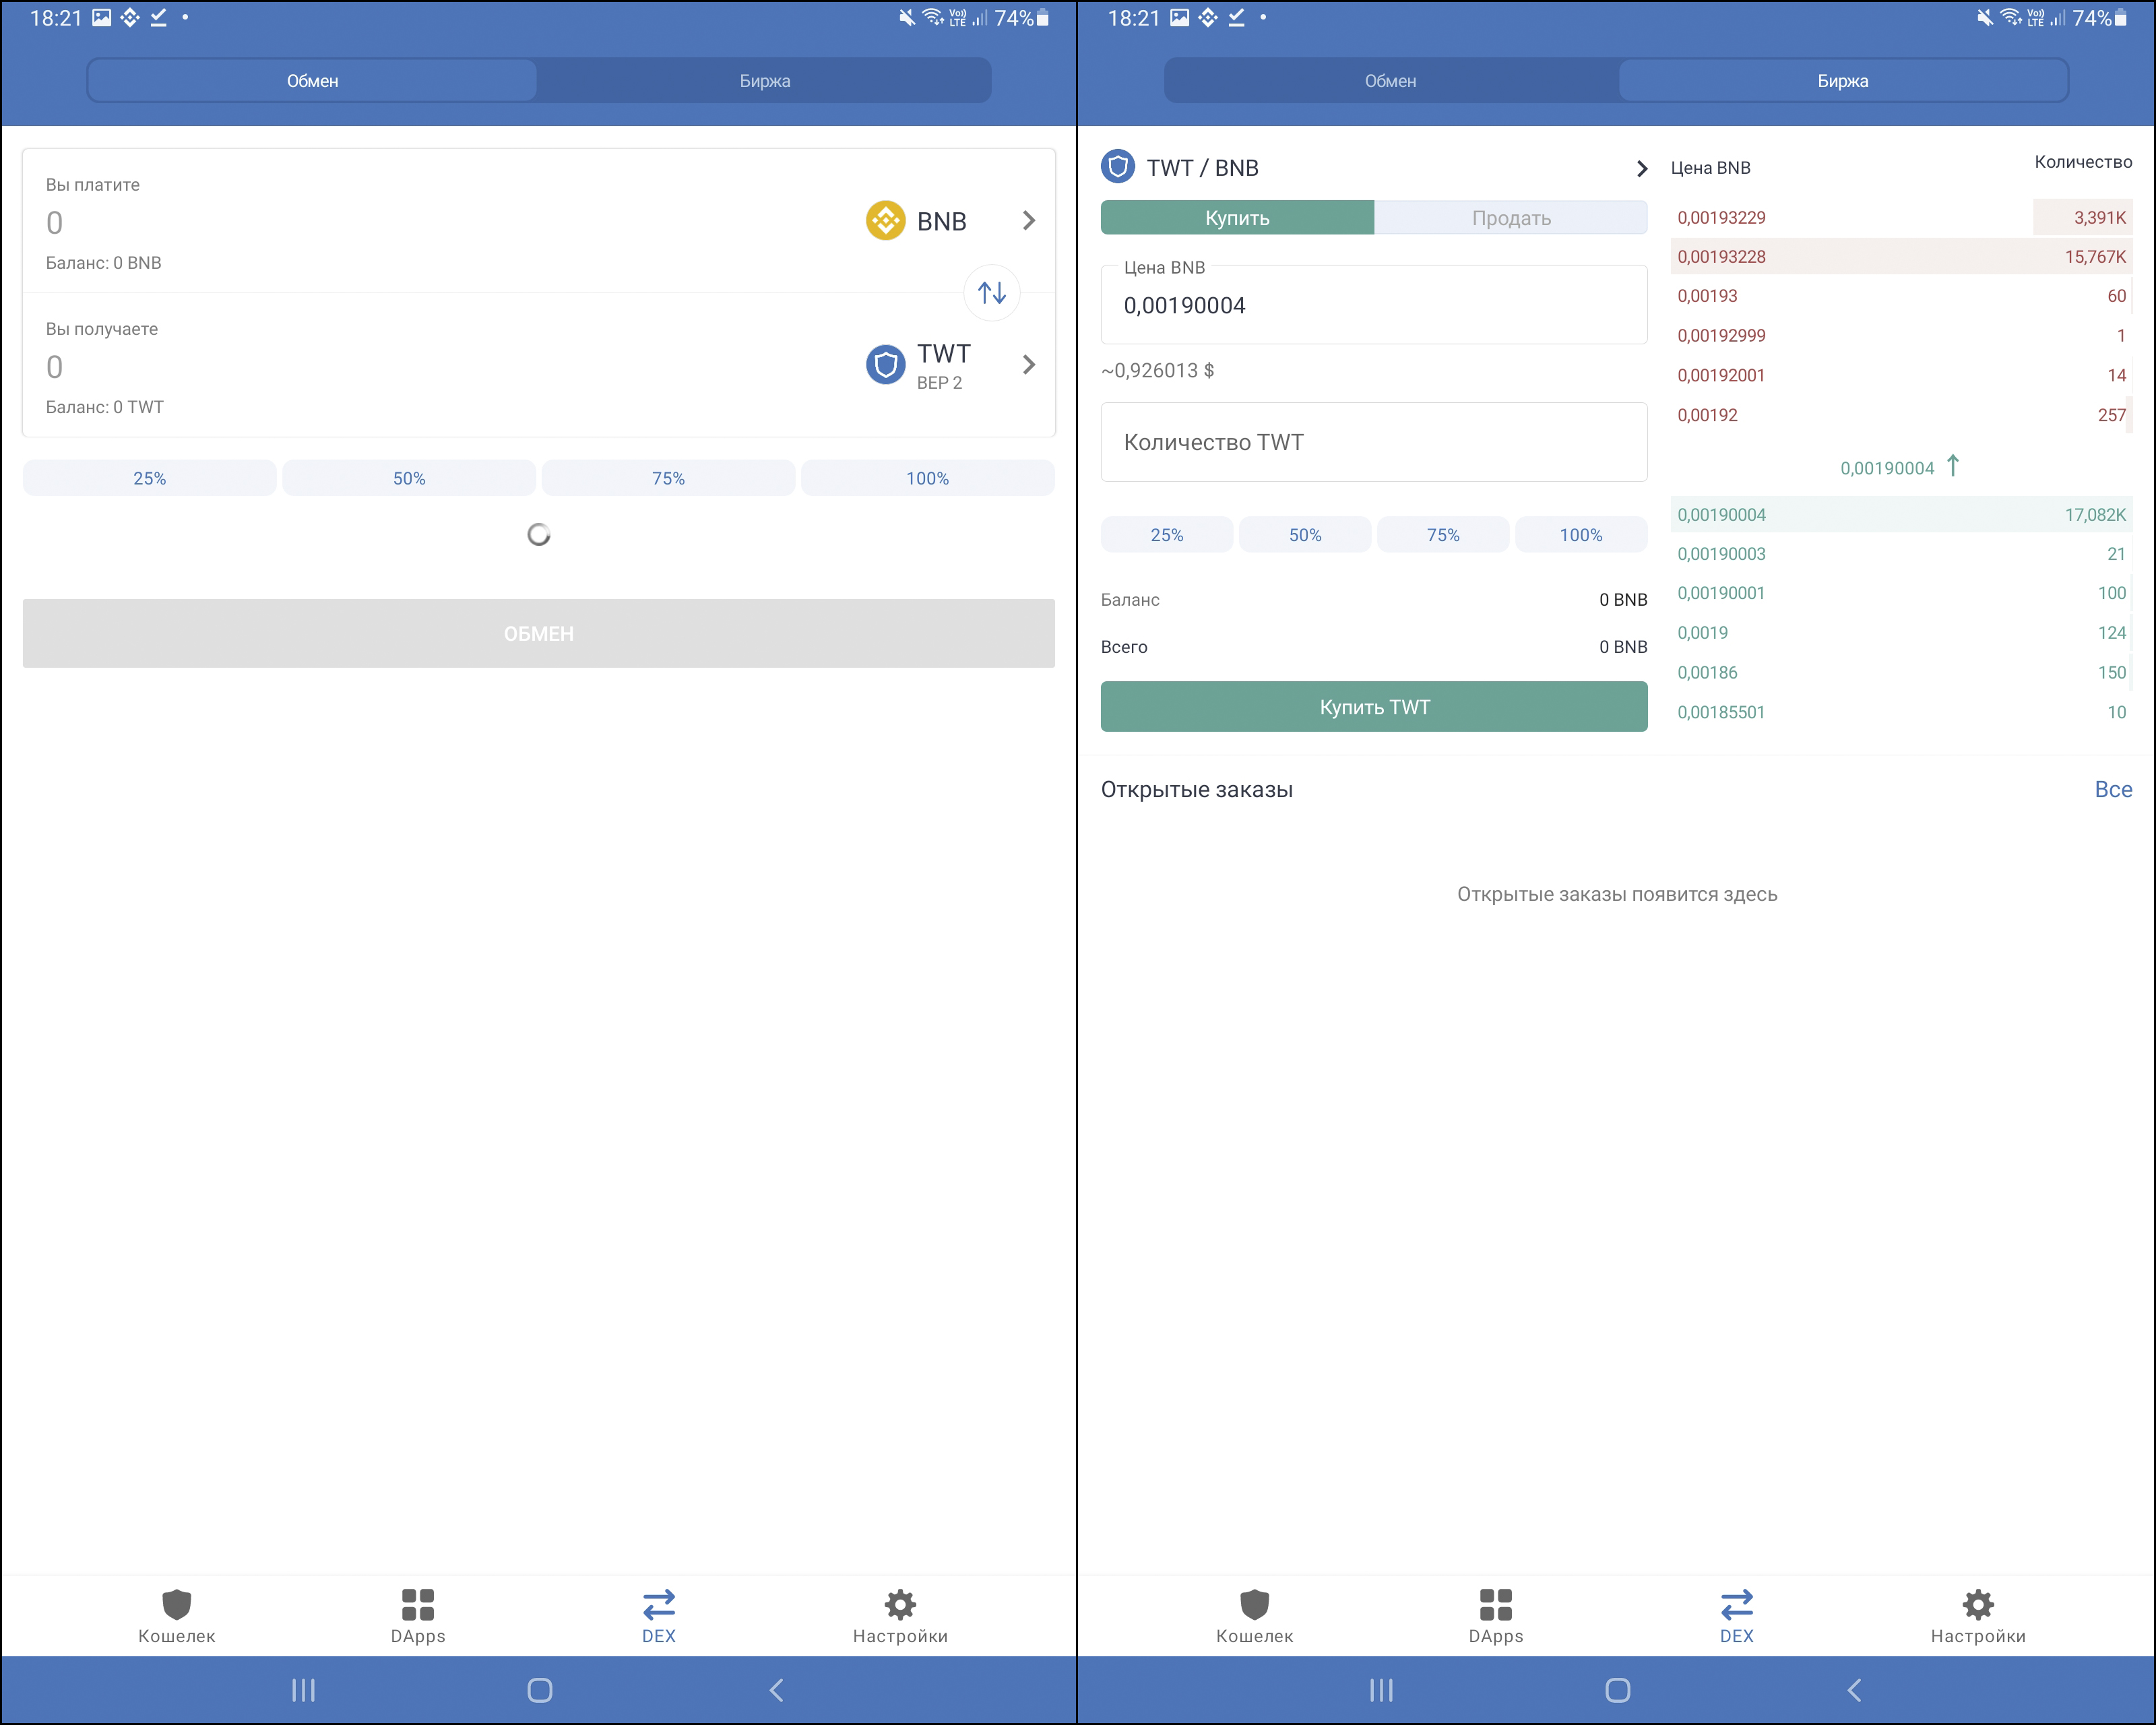Select buy order at price 0,00190003
Screen dimensions: 2156x1725
[x=1902, y=553]
